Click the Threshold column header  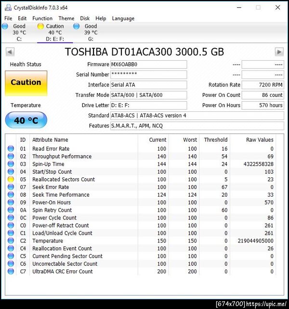(x=215, y=140)
